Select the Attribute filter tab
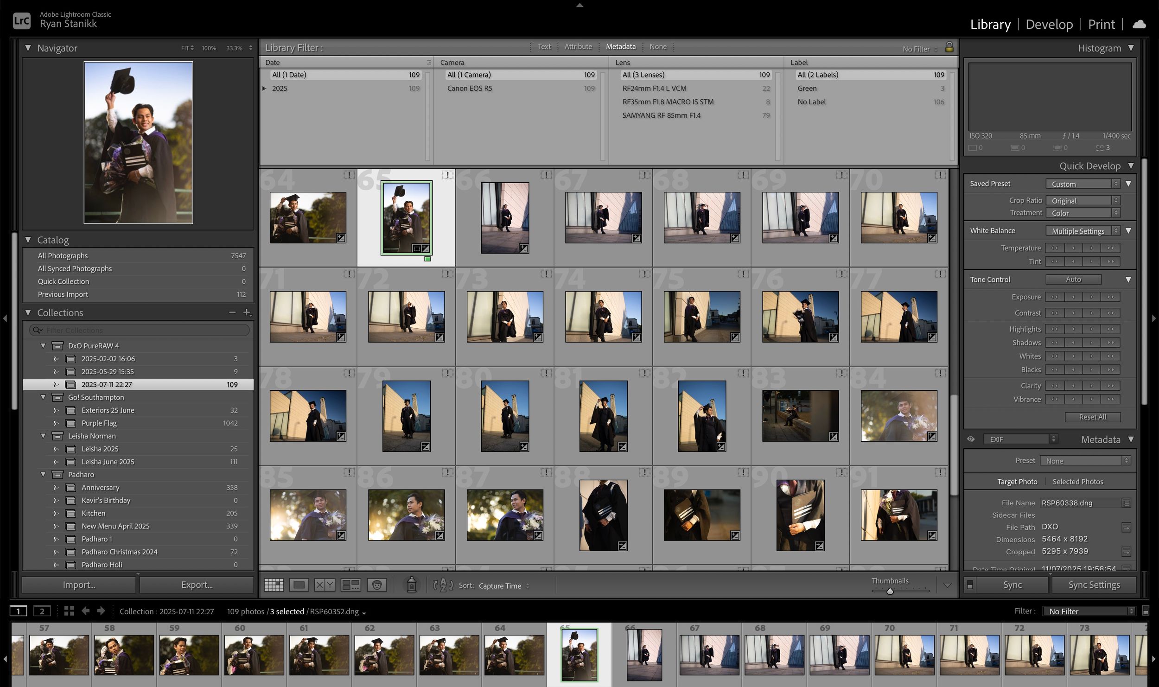Image resolution: width=1159 pixels, height=687 pixels. coord(578,46)
